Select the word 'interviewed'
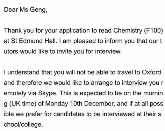The image size is (165, 131). point(119,114)
